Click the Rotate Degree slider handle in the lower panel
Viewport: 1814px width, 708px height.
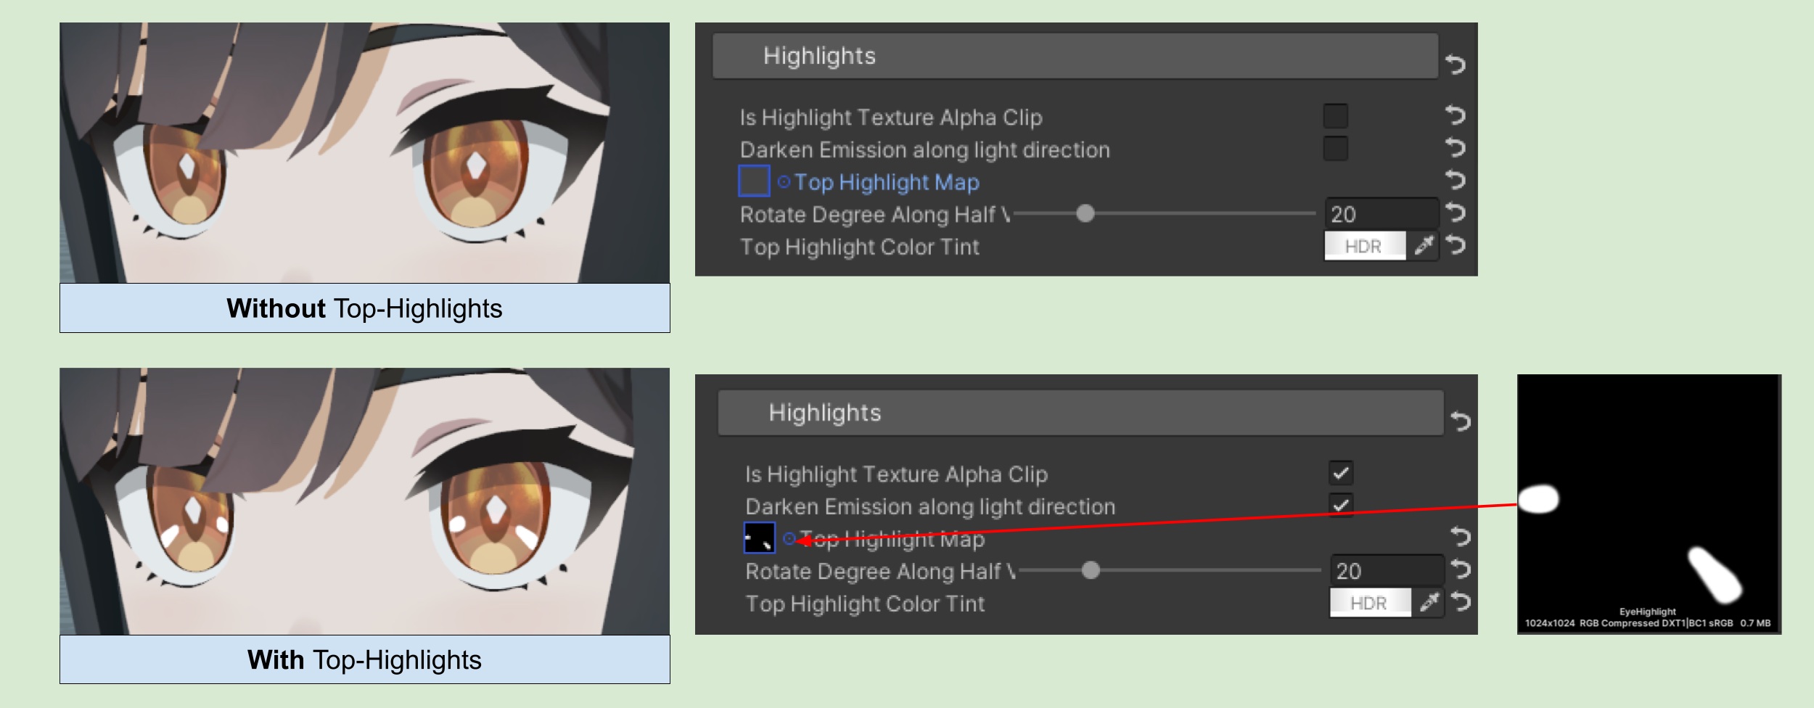point(1090,570)
